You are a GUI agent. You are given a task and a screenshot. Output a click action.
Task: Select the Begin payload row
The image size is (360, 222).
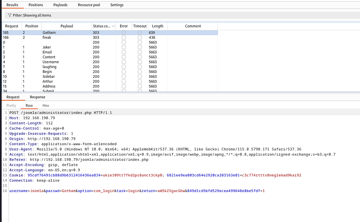coord(110,72)
